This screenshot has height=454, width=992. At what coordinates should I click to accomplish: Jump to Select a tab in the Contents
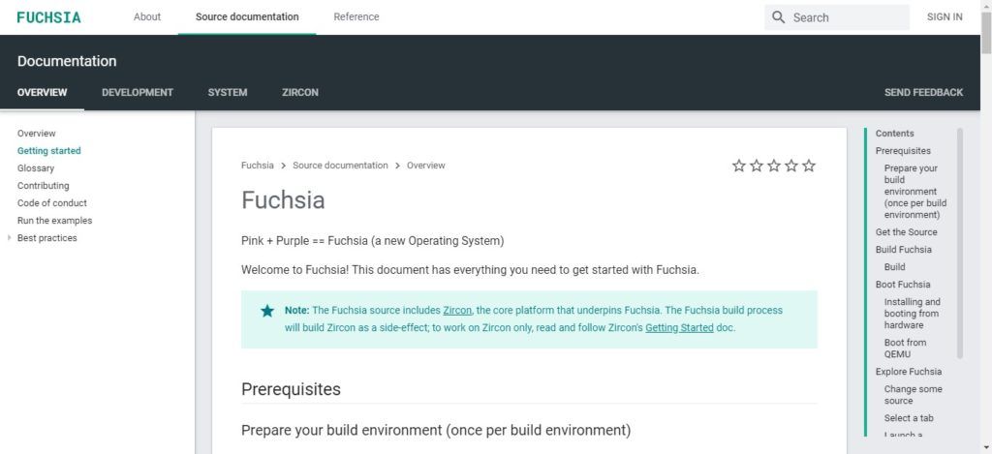(909, 418)
